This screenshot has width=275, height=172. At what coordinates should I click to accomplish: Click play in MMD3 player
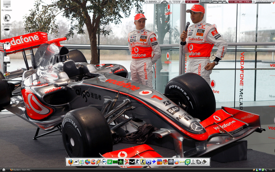pyautogui.click(x=174, y=2)
